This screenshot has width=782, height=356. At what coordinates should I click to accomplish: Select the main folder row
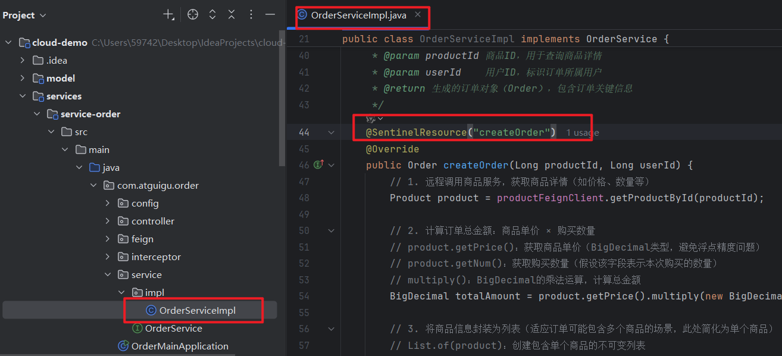point(139,149)
